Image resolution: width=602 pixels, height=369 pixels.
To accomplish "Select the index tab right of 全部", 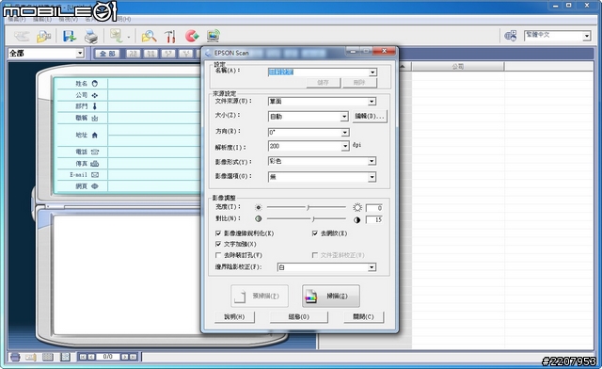I will 134,54.
